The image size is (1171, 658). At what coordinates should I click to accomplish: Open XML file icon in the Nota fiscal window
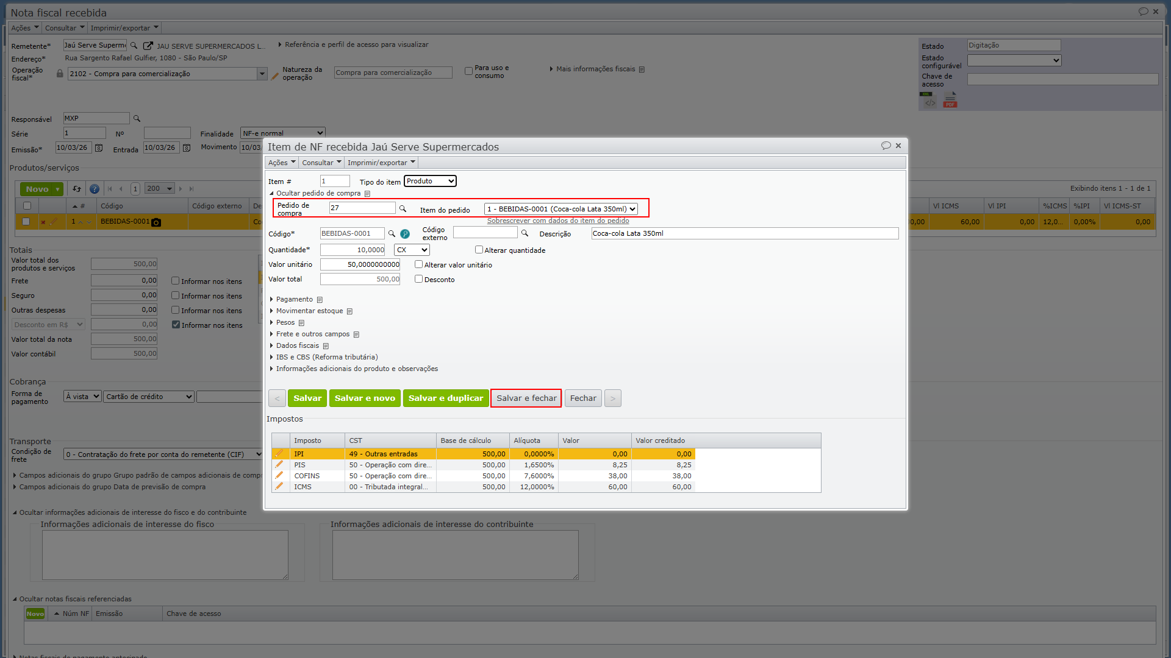tap(929, 100)
